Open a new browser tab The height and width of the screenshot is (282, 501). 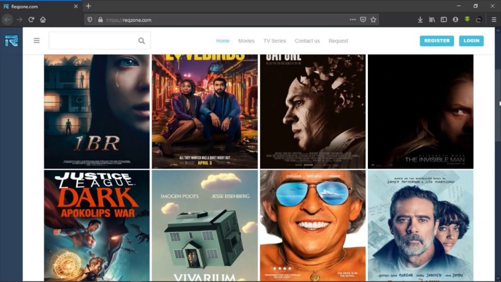point(89,6)
